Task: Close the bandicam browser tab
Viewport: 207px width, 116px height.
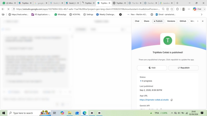Action: (172, 3)
